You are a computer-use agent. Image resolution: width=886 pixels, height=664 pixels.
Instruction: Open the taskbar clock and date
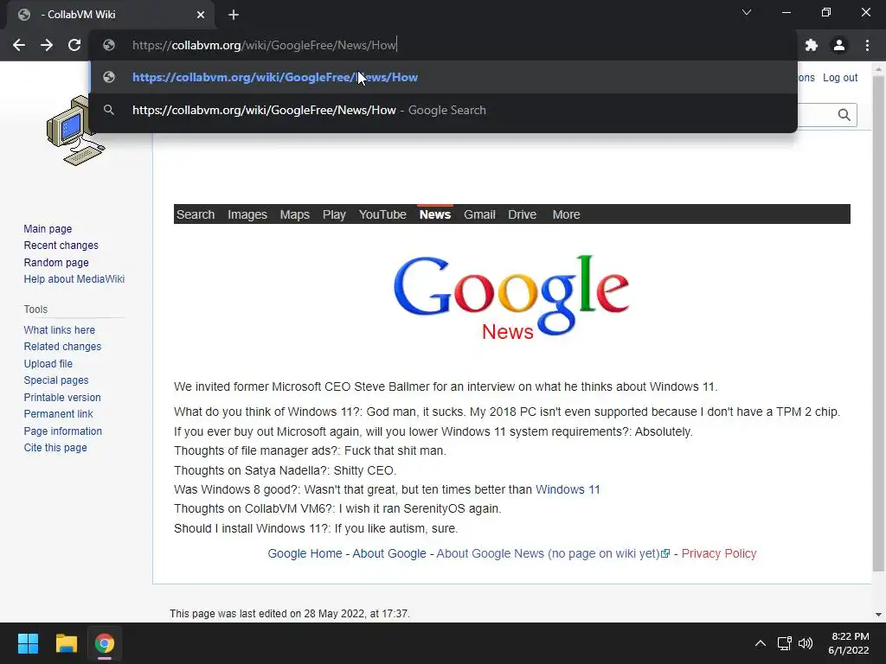[850, 643]
